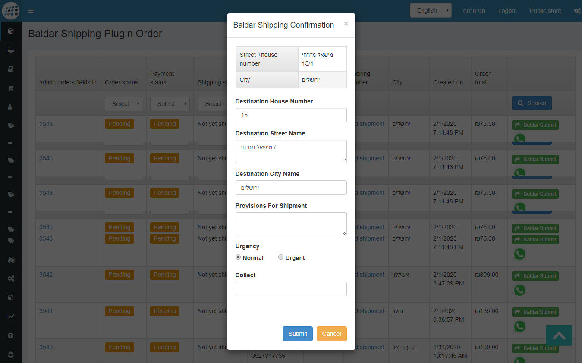Screen dimensions: 582x363
Task: Click Baldar Submit for order 3541
Action: [535, 312]
